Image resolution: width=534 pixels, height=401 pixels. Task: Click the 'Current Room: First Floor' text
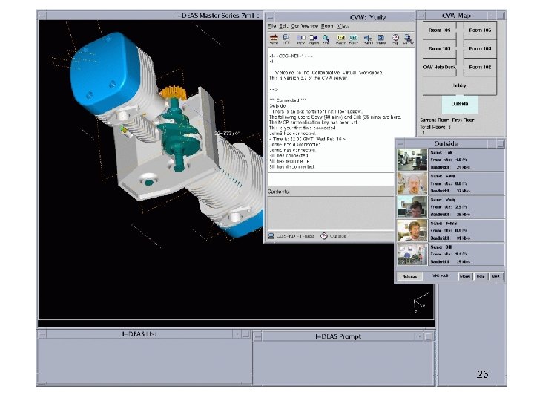click(x=446, y=120)
